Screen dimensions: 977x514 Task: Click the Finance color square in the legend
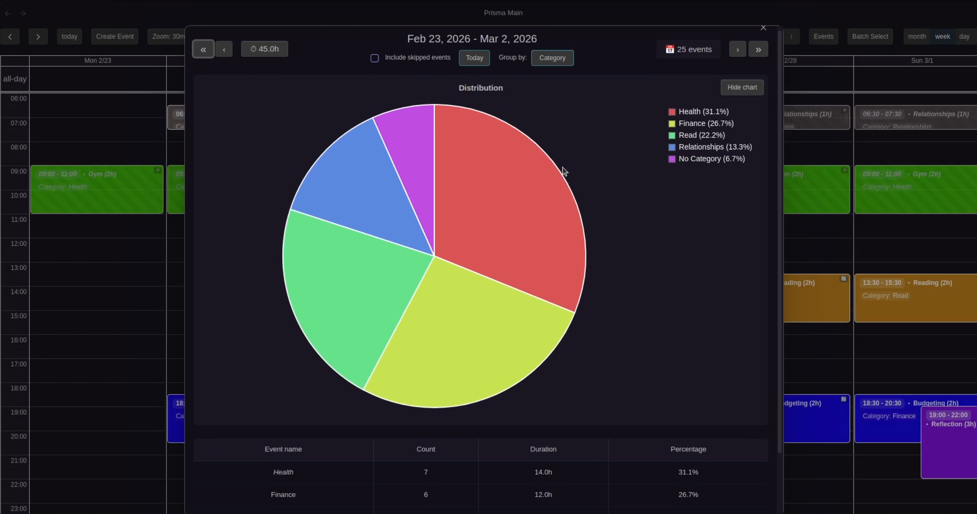[x=672, y=123]
